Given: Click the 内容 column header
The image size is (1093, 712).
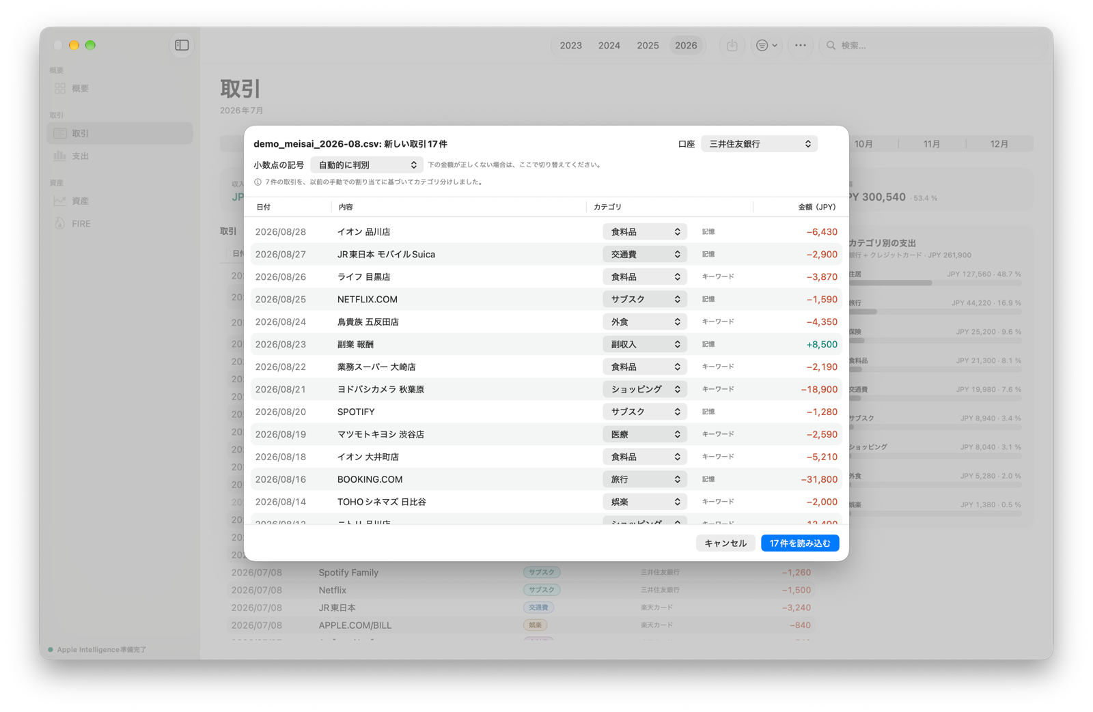Looking at the screenshot, I should [x=346, y=207].
